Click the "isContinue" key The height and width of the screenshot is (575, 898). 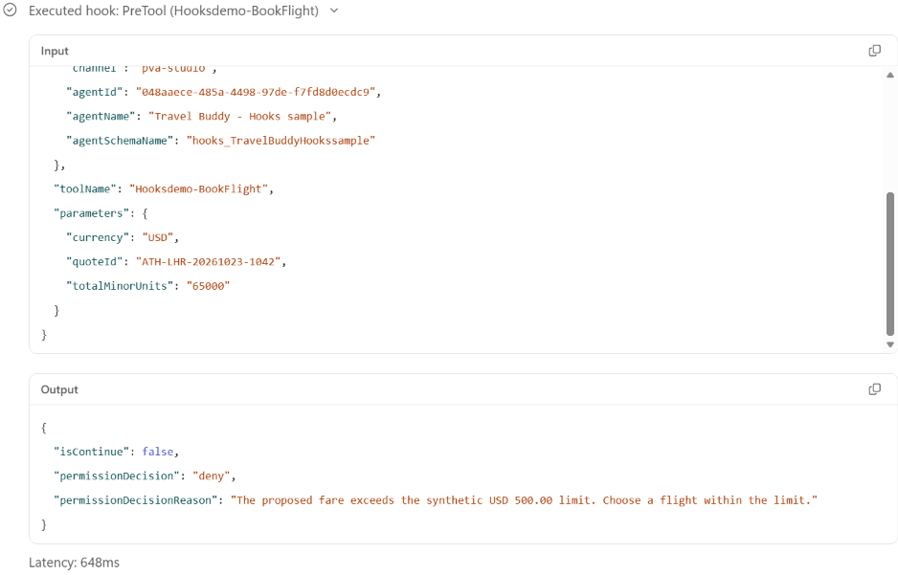tap(91, 452)
